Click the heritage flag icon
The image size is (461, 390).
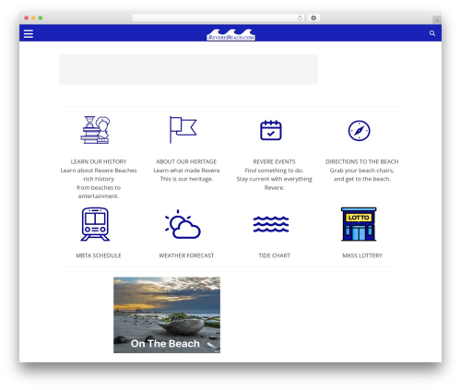click(183, 130)
